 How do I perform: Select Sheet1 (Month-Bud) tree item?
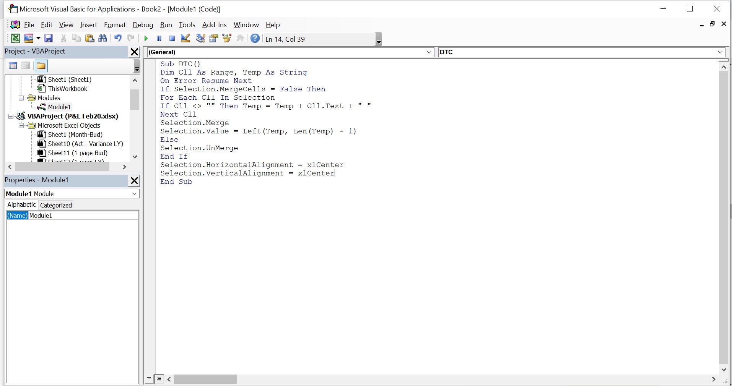(x=75, y=135)
